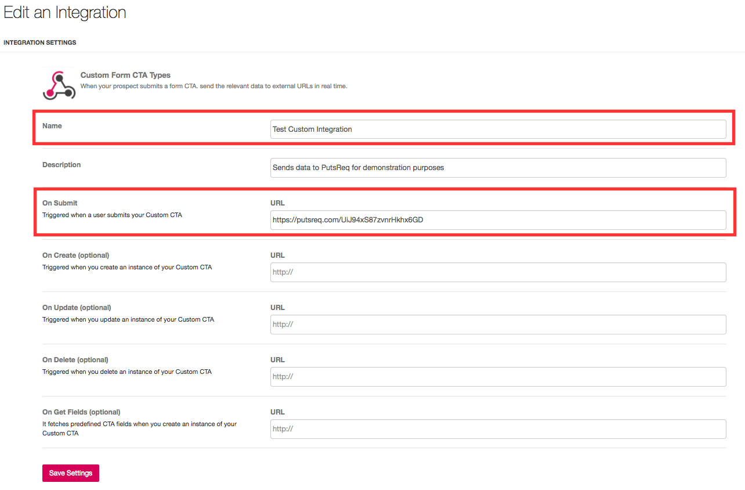Click the 'On Submit' label
This screenshot has width=745, height=490.
(x=60, y=203)
